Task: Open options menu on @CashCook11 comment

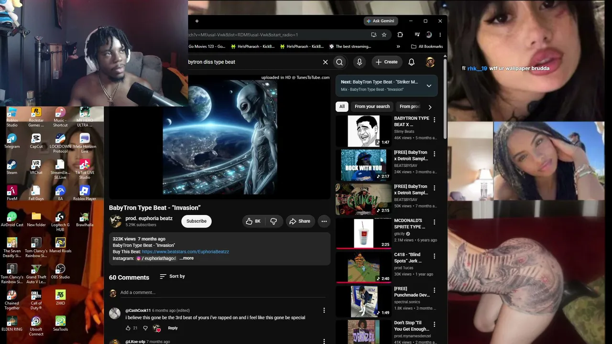Action: pos(324,311)
